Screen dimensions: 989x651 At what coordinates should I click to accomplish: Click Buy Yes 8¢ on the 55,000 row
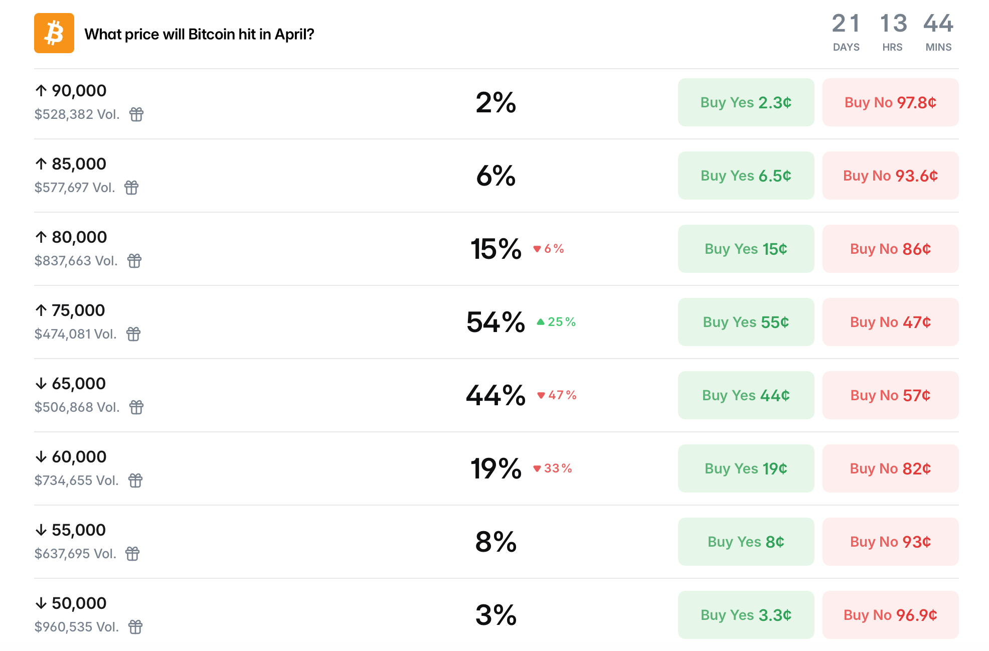(x=745, y=541)
